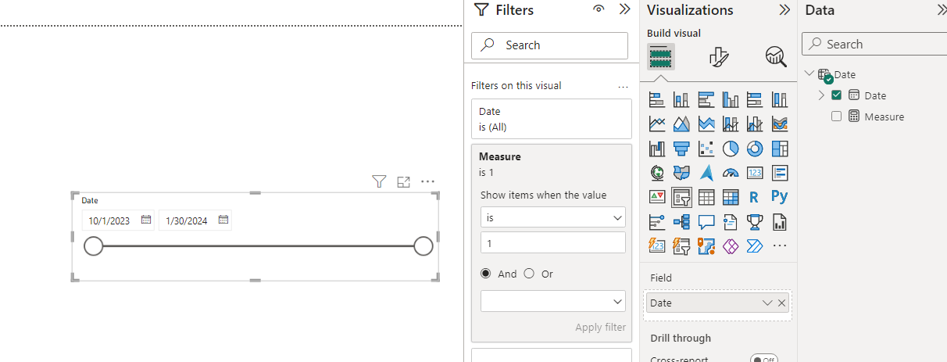Select the Python visual
Image resolution: width=947 pixels, height=362 pixels.
pyautogui.click(x=780, y=197)
